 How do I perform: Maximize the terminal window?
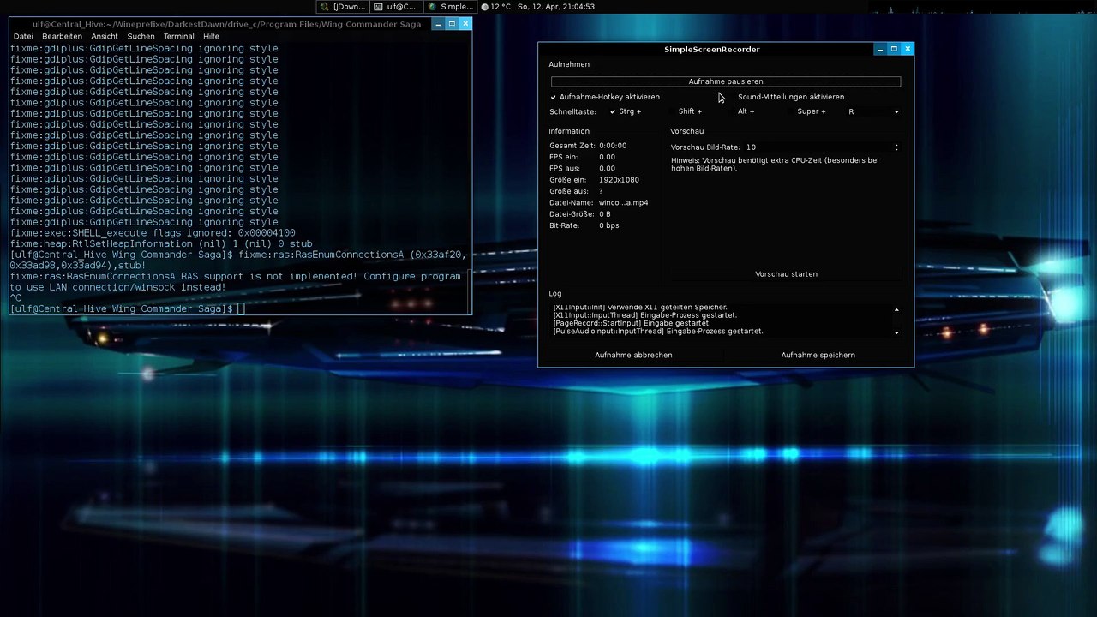tap(452, 24)
